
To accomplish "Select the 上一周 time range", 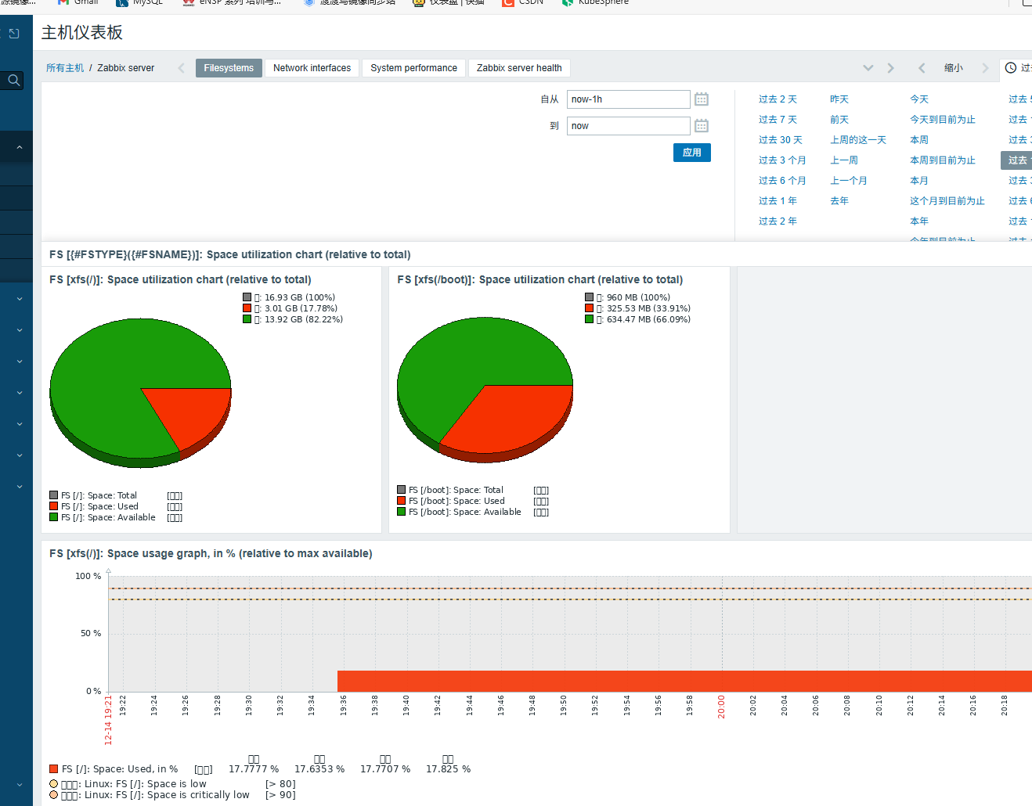I will point(844,160).
